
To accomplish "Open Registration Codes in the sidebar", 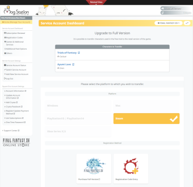I will (x=13, y=37).
